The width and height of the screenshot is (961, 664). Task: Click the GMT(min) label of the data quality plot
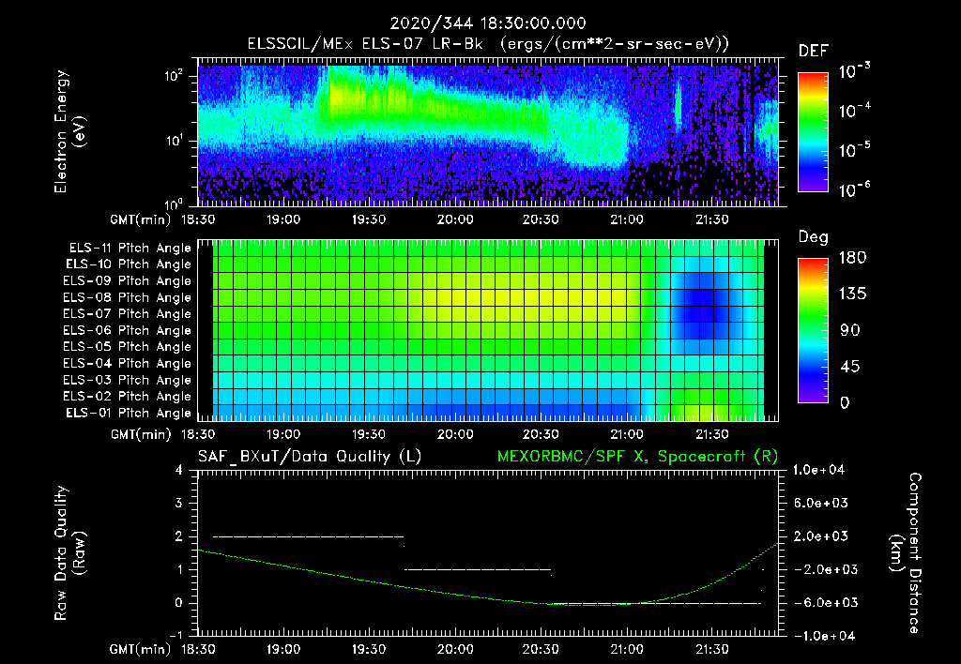pos(141,650)
